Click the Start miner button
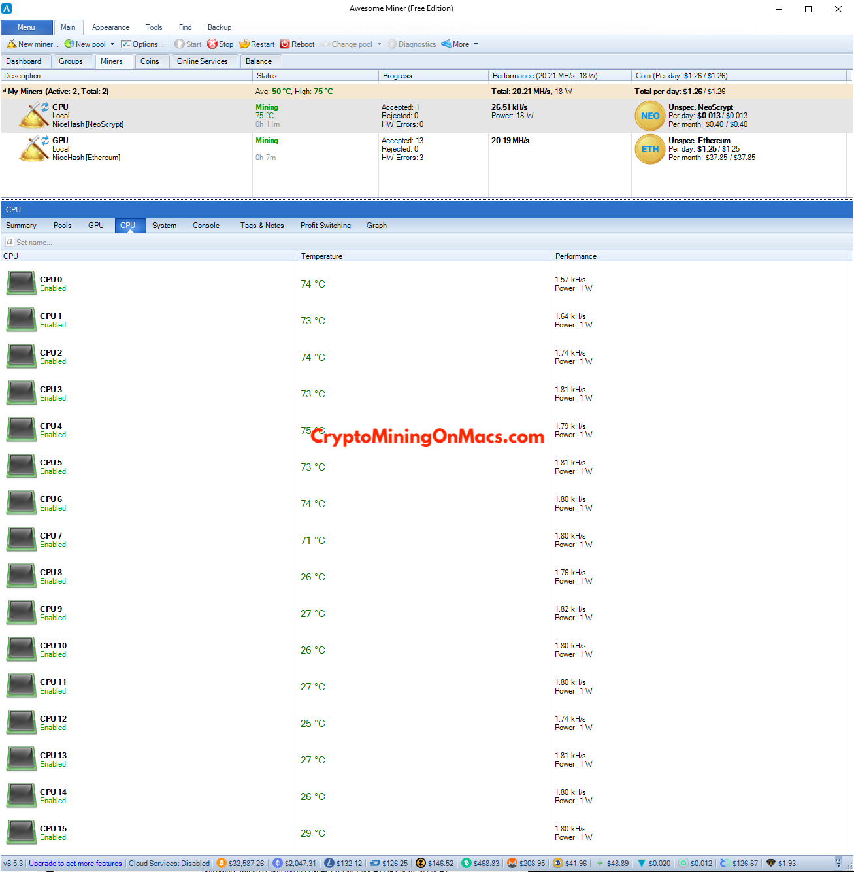 click(x=188, y=44)
